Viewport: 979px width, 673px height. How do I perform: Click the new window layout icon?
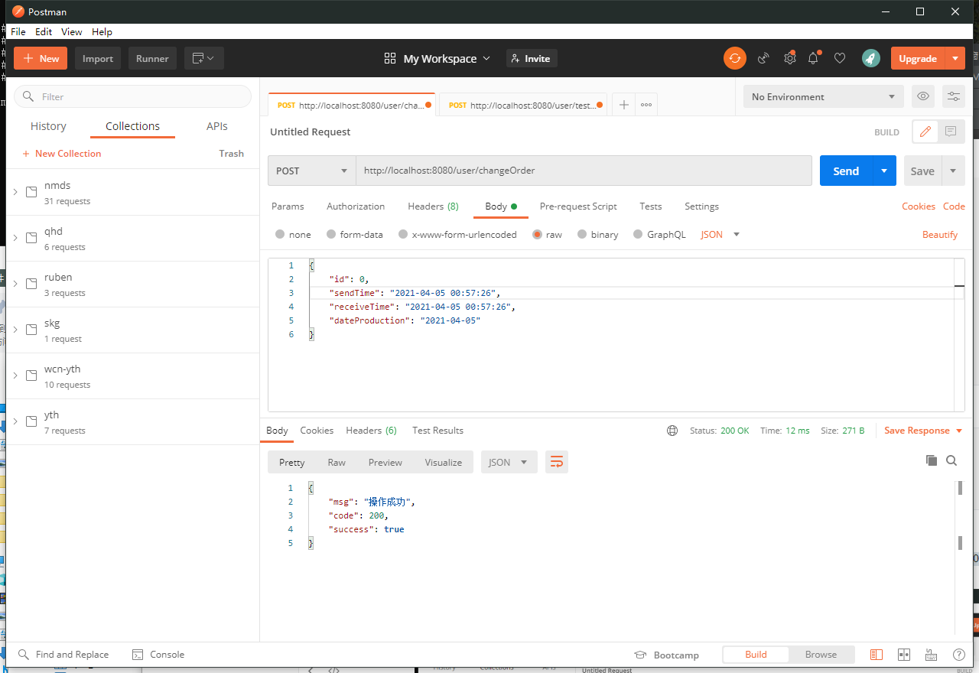coord(203,58)
